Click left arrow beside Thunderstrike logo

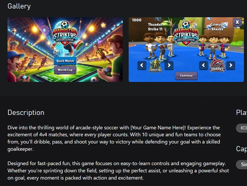pos(142,65)
